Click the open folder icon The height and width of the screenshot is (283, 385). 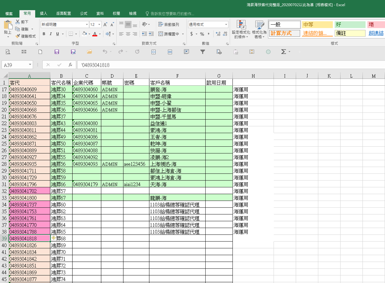[x=89, y=52]
